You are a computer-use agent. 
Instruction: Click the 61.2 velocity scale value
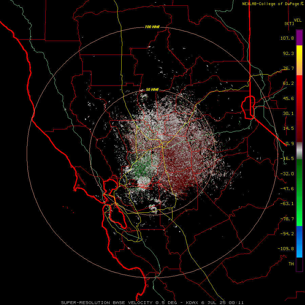point(288,83)
